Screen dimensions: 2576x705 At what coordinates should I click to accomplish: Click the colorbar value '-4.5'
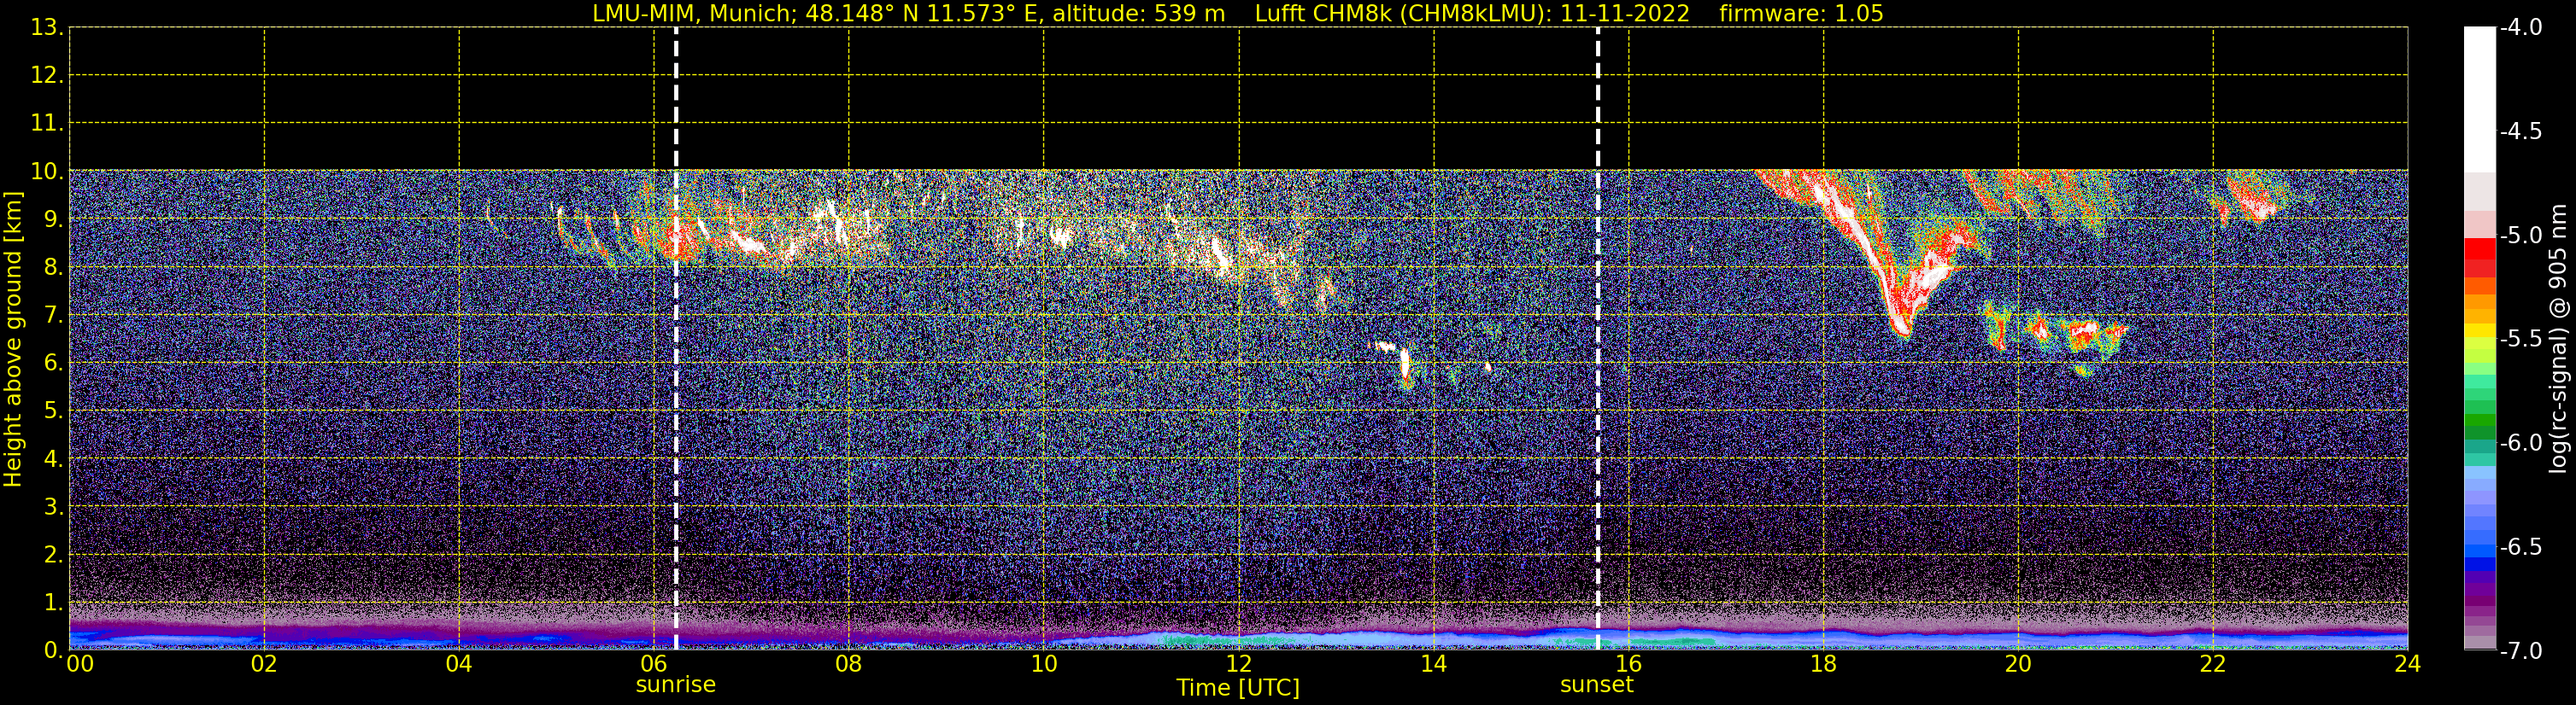[x=2520, y=131]
